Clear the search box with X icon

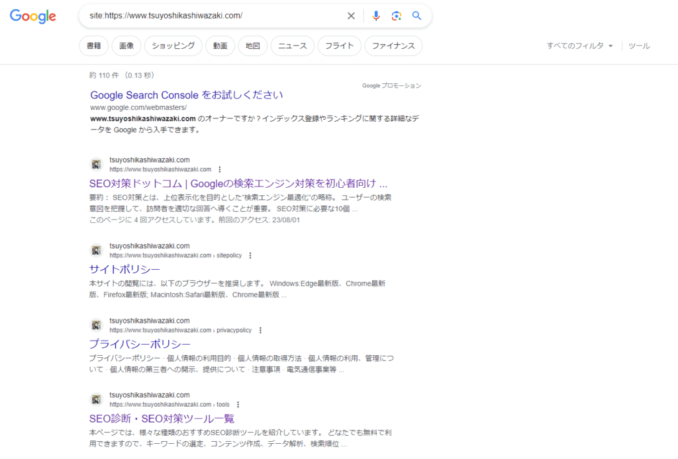pos(351,16)
